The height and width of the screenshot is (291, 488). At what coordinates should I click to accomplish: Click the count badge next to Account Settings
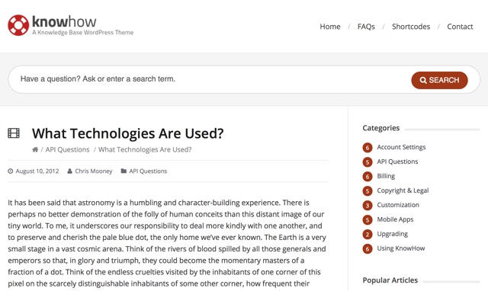coord(368,147)
